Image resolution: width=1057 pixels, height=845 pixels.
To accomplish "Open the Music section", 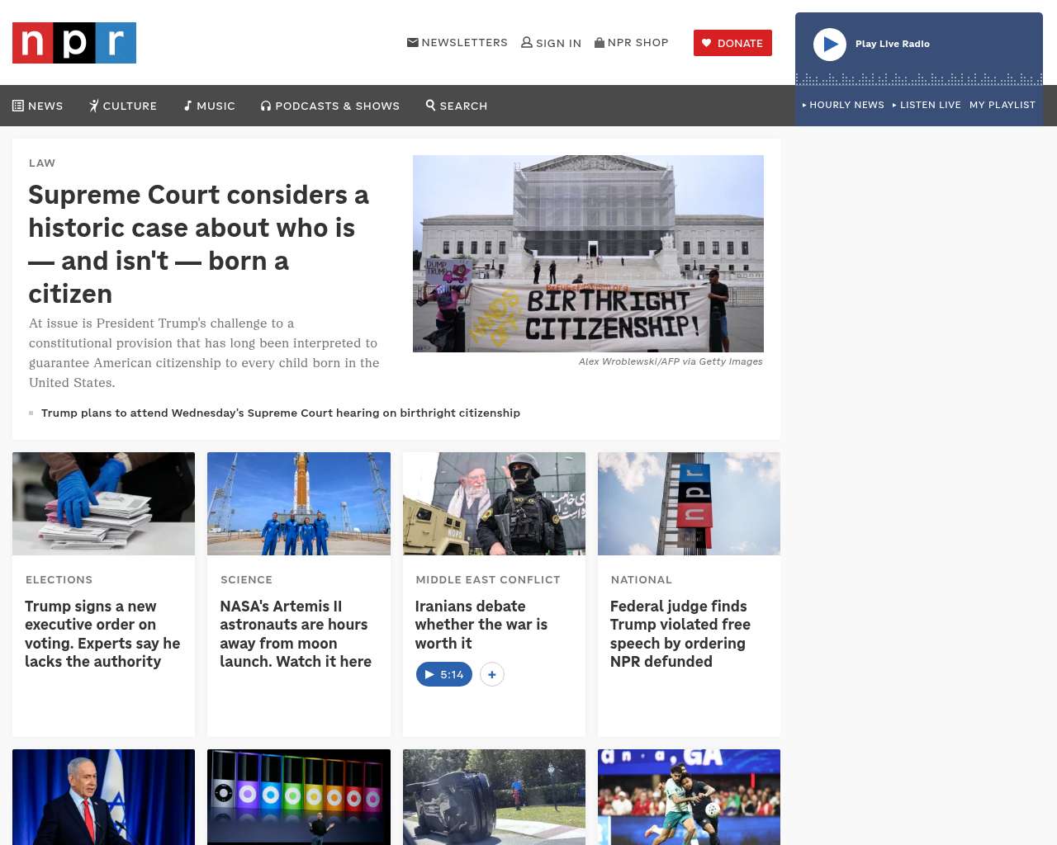I will point(210,106).
